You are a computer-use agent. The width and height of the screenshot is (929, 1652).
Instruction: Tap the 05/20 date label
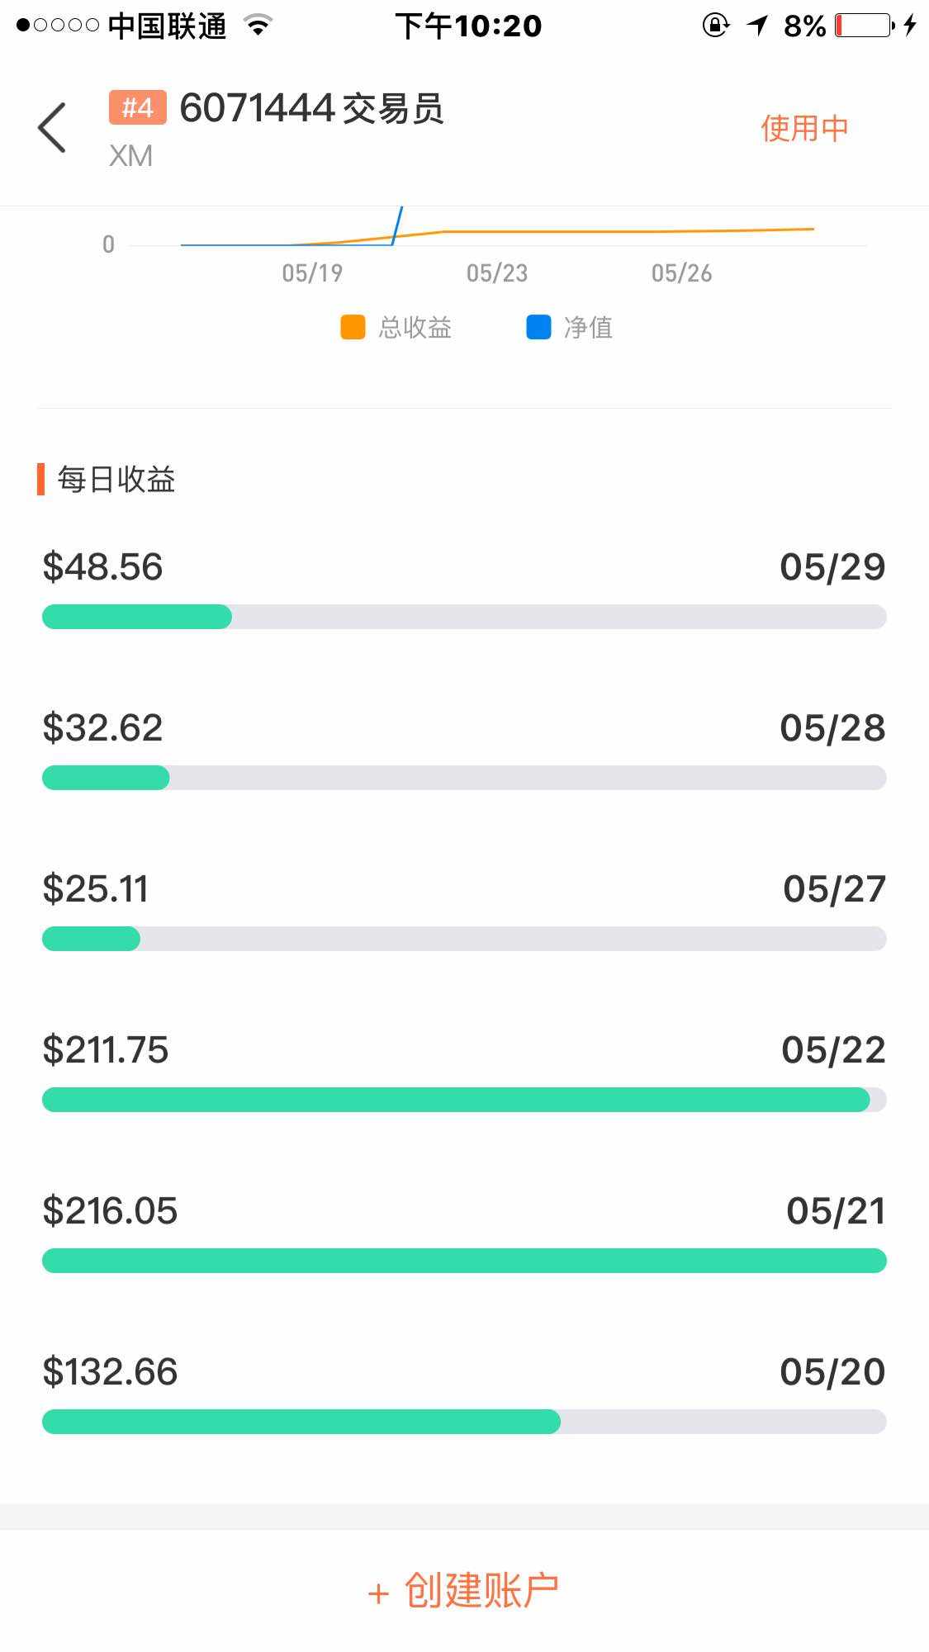[x=832, y=1372]
